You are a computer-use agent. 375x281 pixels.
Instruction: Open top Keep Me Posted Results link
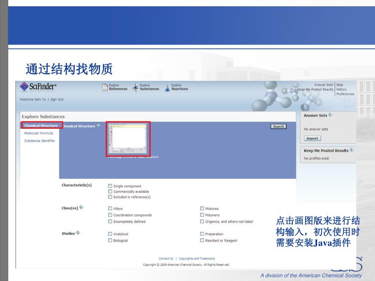tap(315, 89)
